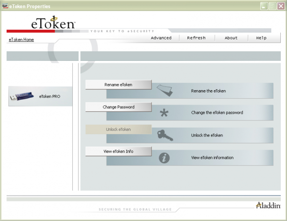
Task: Open the Advanced menu
Action: (x=161, y=38)
